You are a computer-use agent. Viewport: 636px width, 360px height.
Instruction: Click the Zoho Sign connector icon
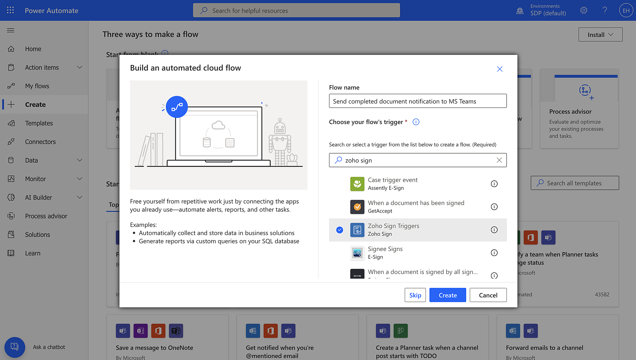[x=357, y=230]
